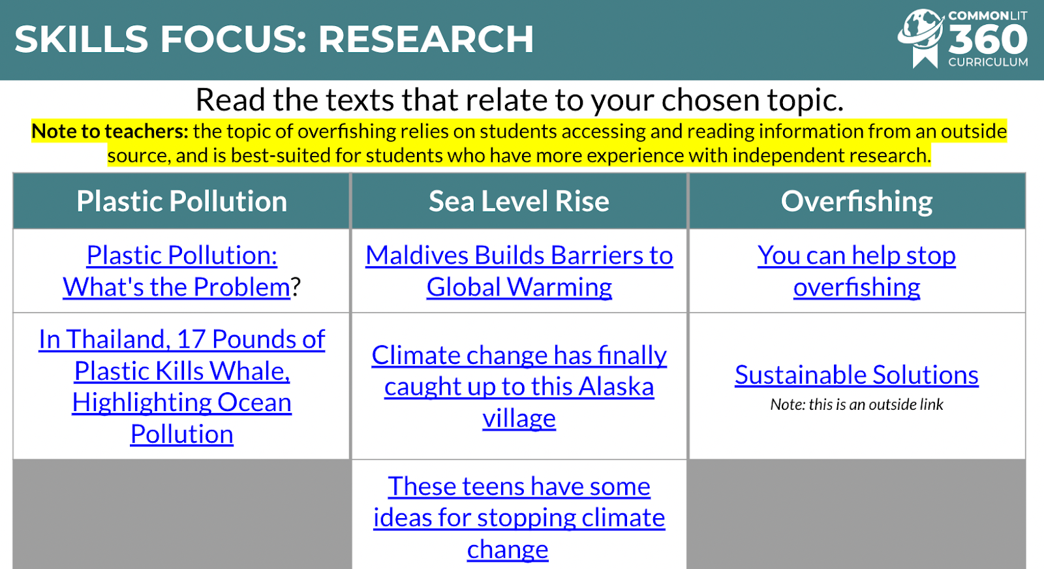Open 'These teens have some ideas' link
Screen dimensions: 1044x569
click(x=519, y=517)
